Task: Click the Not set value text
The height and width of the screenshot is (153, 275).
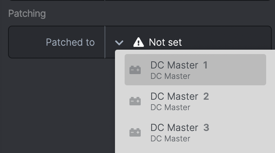Action: click(165, 42)
